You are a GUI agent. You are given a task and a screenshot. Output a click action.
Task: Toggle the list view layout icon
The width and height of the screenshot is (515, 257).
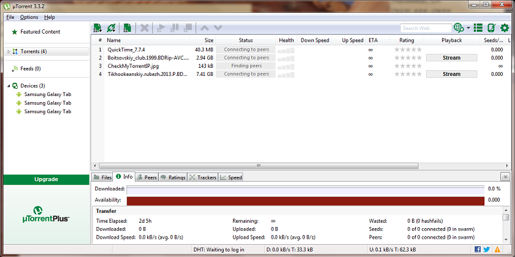pos(478,28)
